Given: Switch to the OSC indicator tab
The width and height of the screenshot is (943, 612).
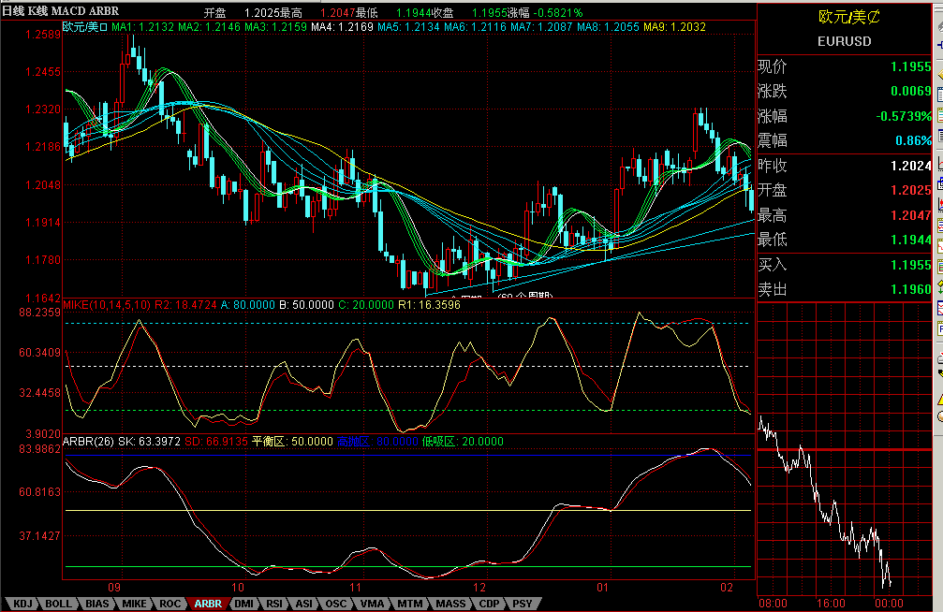Looking at the screenshot, I should click(x=335, y=604).
